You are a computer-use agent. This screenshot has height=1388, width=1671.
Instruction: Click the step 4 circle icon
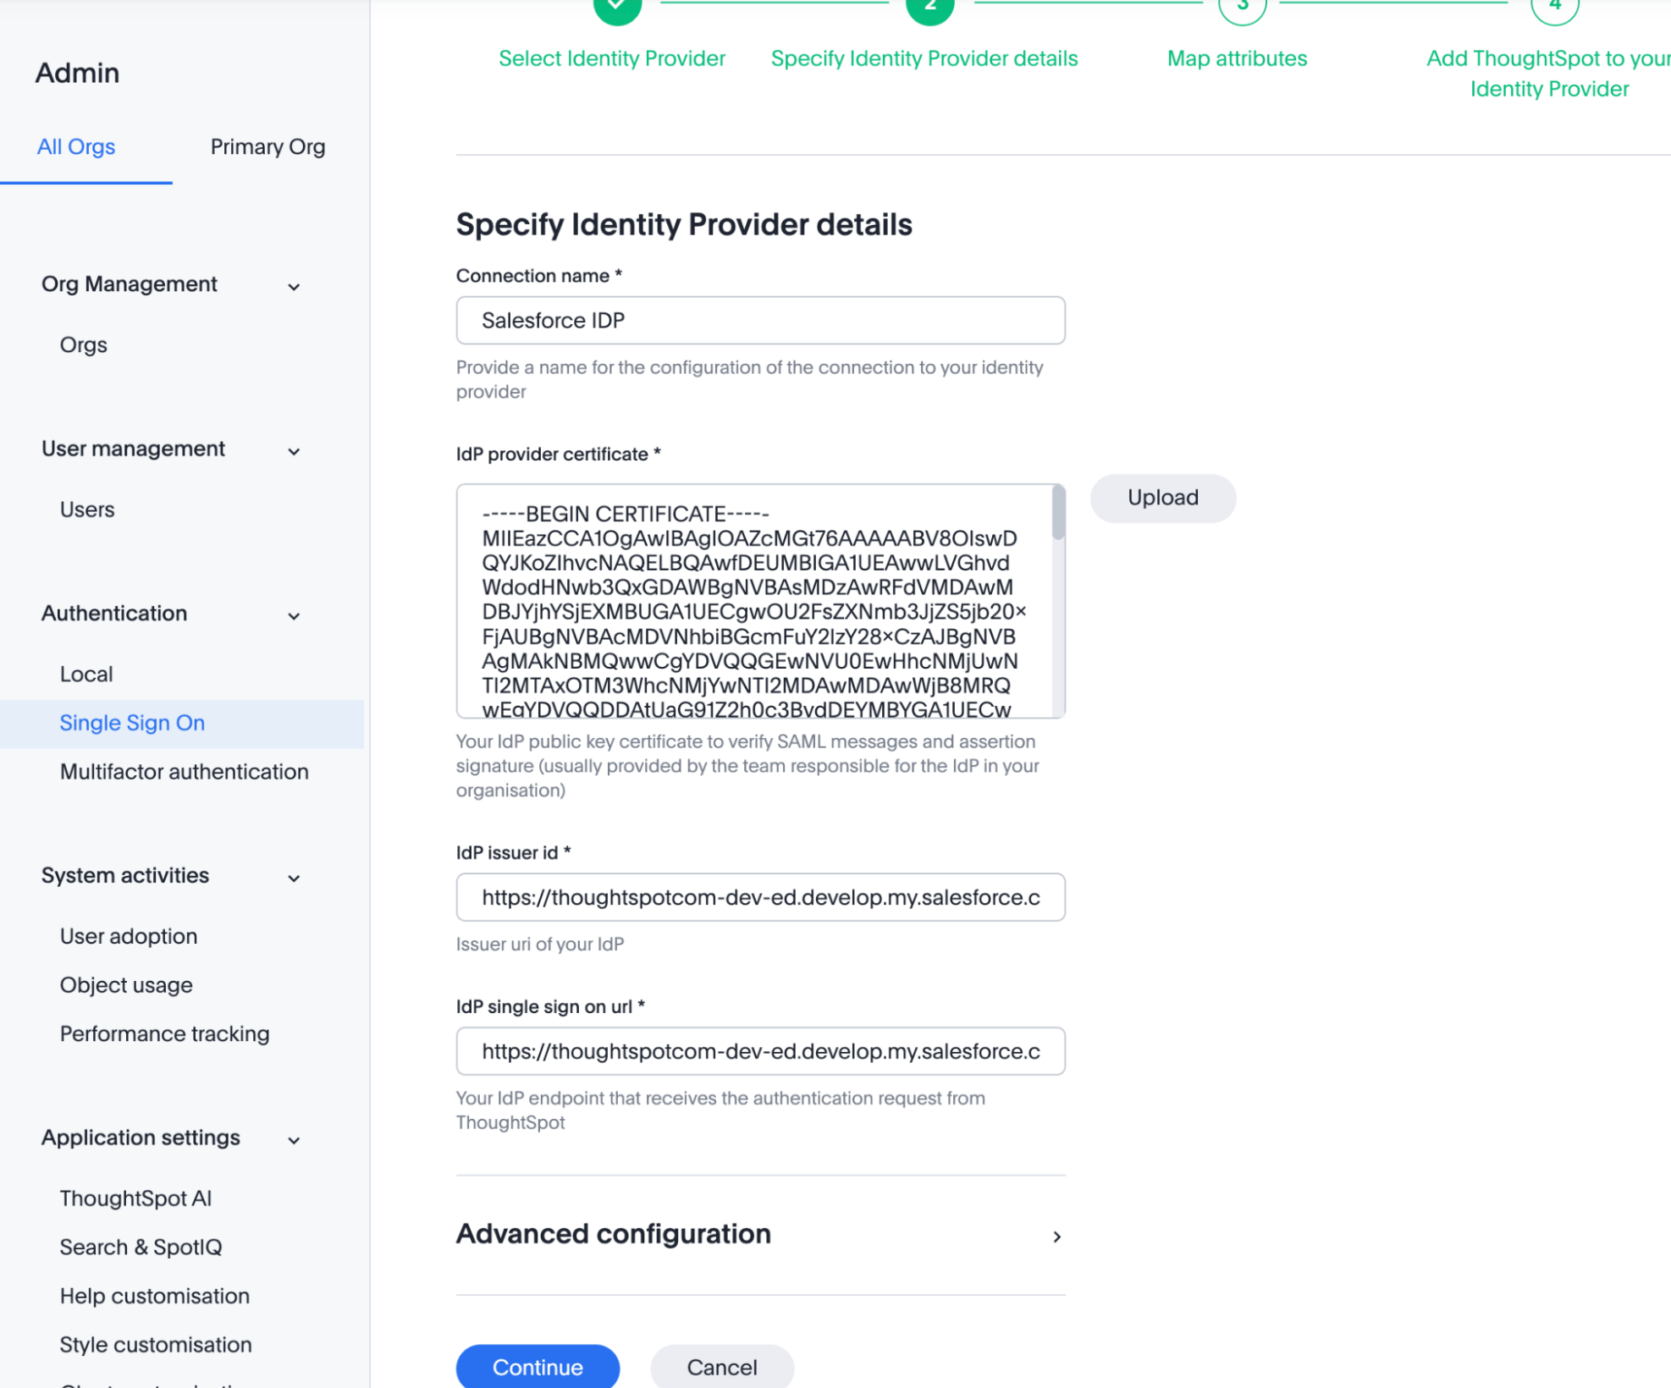(1554, 7)
